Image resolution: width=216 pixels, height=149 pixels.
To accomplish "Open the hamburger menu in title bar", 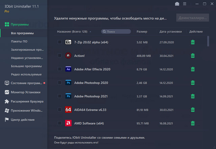I will click(x=185, y=4).
